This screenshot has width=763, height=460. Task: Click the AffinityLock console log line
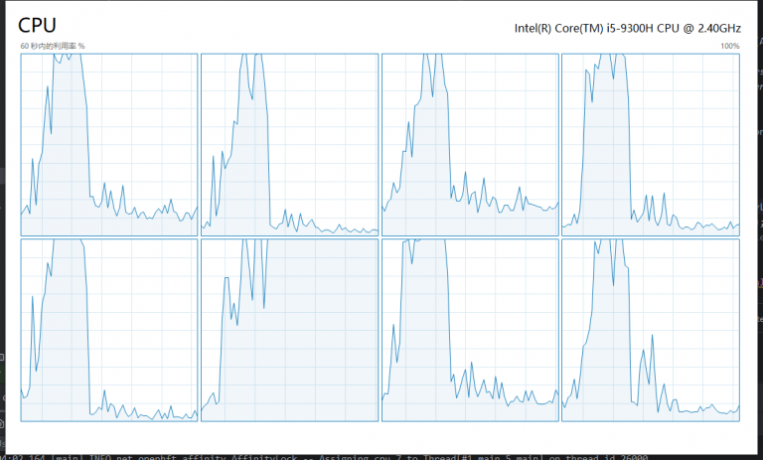pyautogui.click(x=298, y=455)
